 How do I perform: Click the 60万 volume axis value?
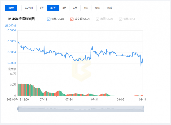click(x=13, y=74)
